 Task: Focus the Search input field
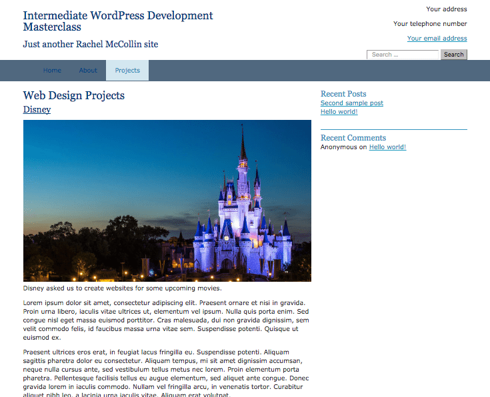(403, 55)
